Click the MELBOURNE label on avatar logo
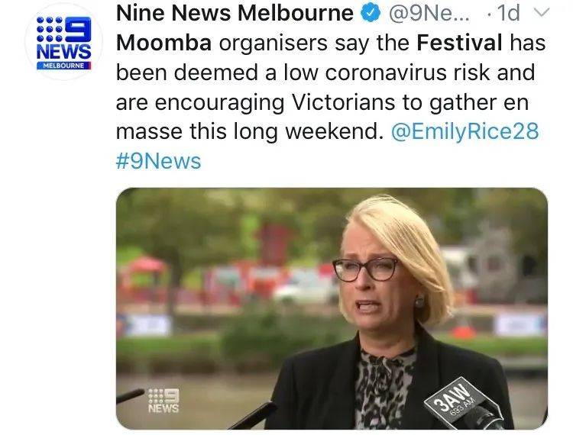This screenshot has height=435, width=573. click(x=63, y=66)
